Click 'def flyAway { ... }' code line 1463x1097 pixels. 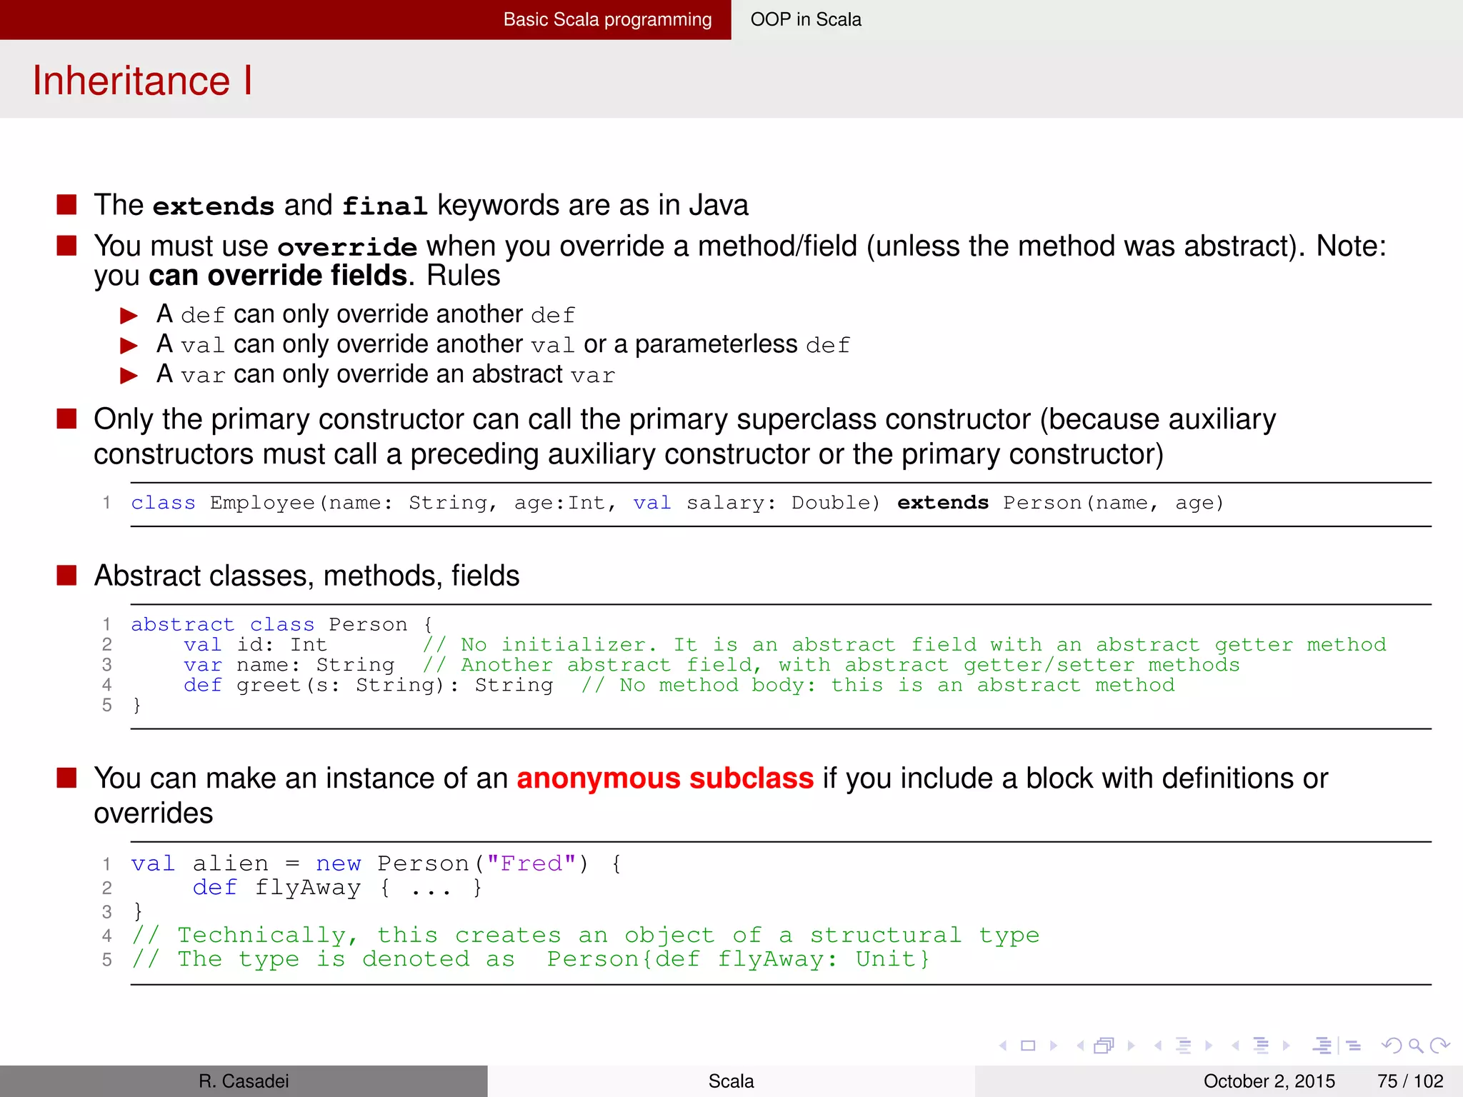click(x=337, y=888)
